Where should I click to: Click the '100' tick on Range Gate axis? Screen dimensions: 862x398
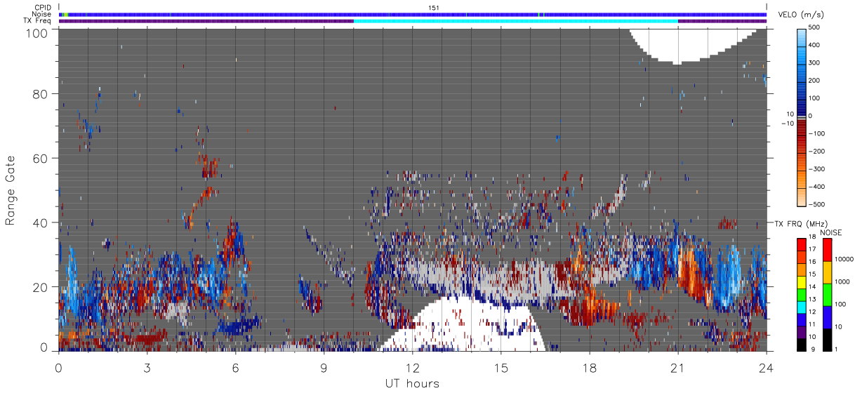click(37, 33)
